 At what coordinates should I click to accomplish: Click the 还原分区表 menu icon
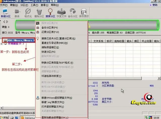[38, 32]
